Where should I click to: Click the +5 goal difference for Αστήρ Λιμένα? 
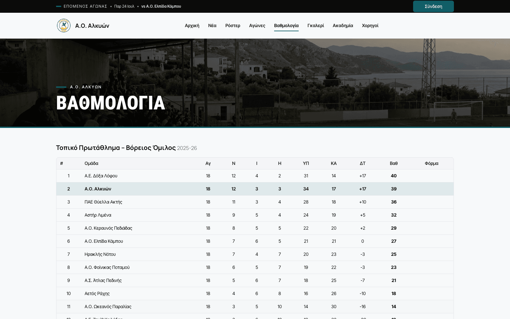click(x=363, y=215)
